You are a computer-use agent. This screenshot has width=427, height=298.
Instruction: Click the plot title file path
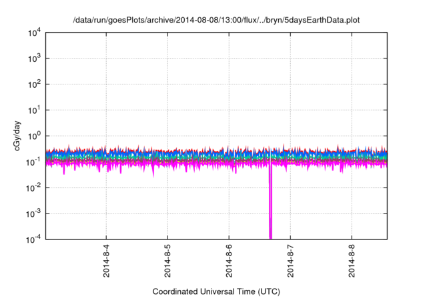point(216,20)
